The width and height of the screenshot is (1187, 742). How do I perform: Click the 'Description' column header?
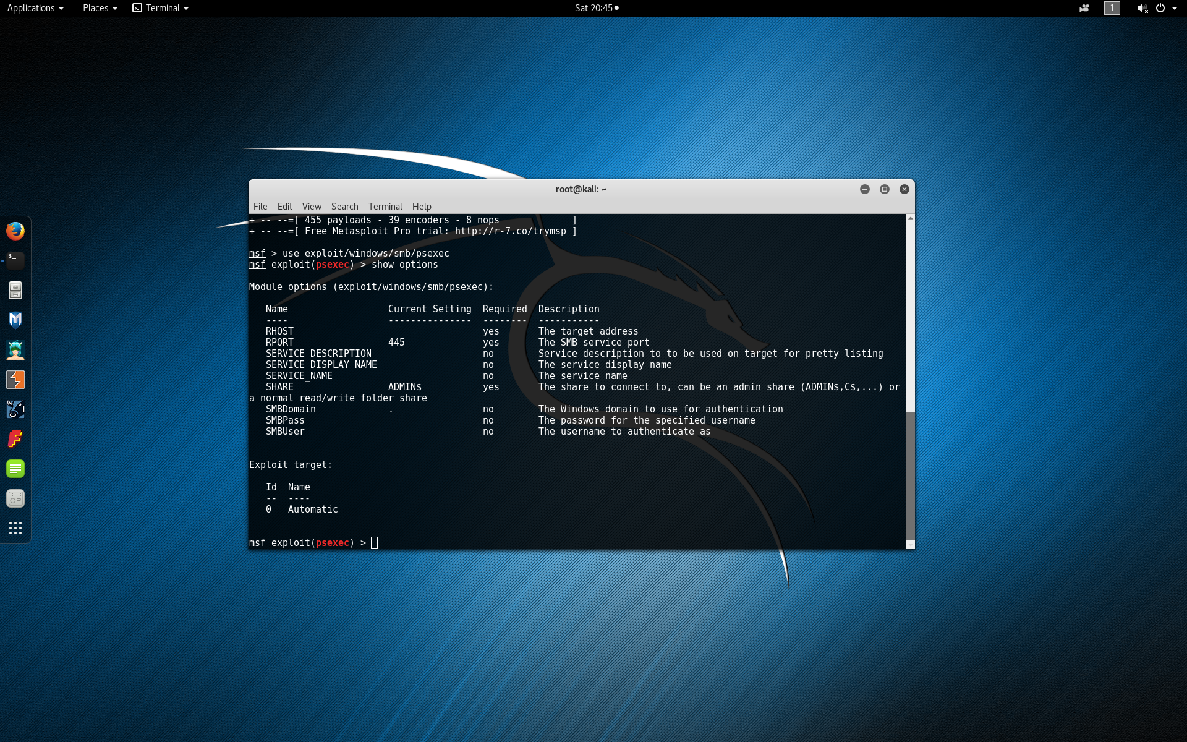click(569, 309)
